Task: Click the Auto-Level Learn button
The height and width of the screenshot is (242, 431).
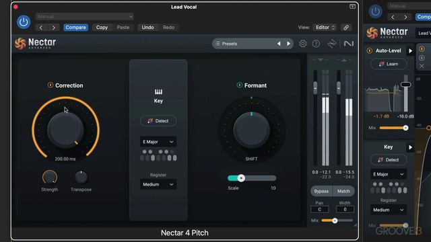Action: pyautogui.click(x=389, y=64)
